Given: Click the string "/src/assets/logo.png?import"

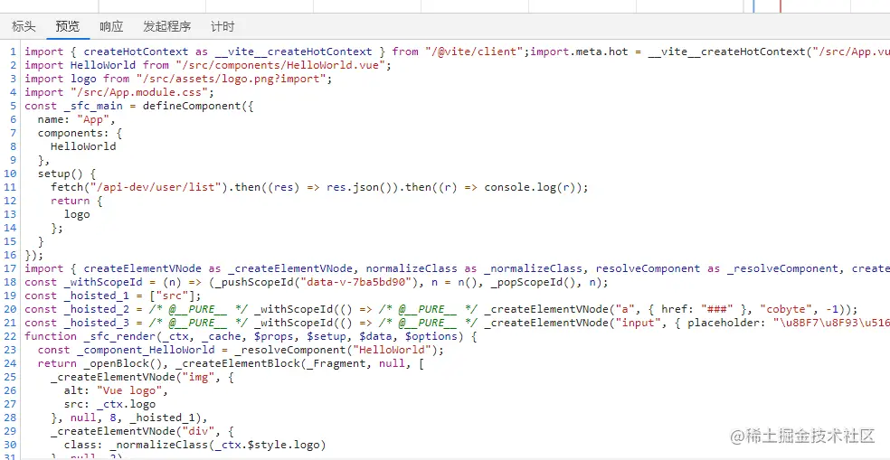Looking at the screenshot, I should [x=231, y=79].
